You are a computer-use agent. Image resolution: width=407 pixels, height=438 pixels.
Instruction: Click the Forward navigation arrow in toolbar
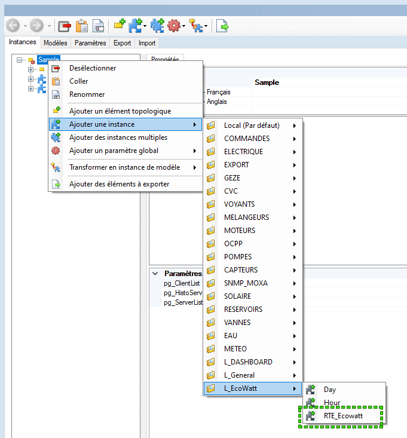tap(36, 26)
